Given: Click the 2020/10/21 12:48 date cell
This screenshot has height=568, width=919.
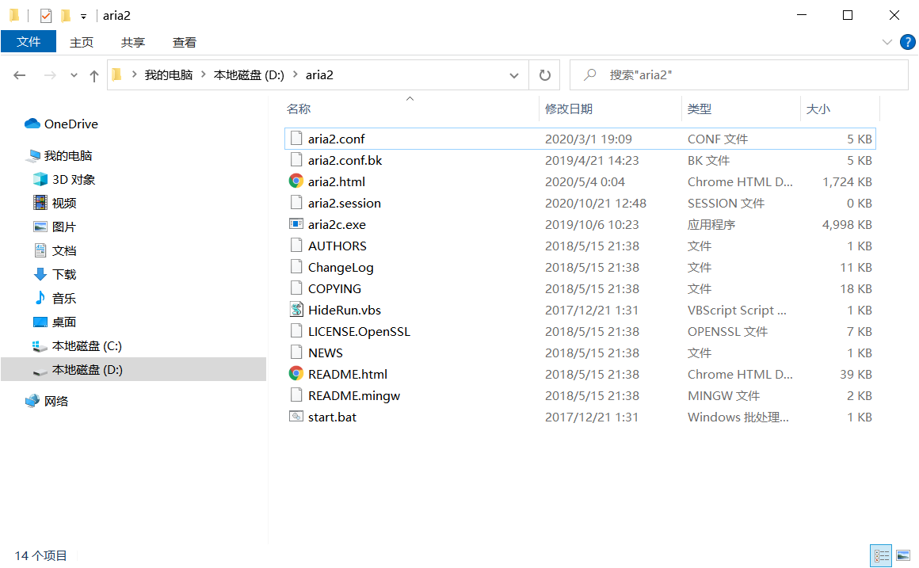Looking at the screenshot, I should click(x=596, y=203).
